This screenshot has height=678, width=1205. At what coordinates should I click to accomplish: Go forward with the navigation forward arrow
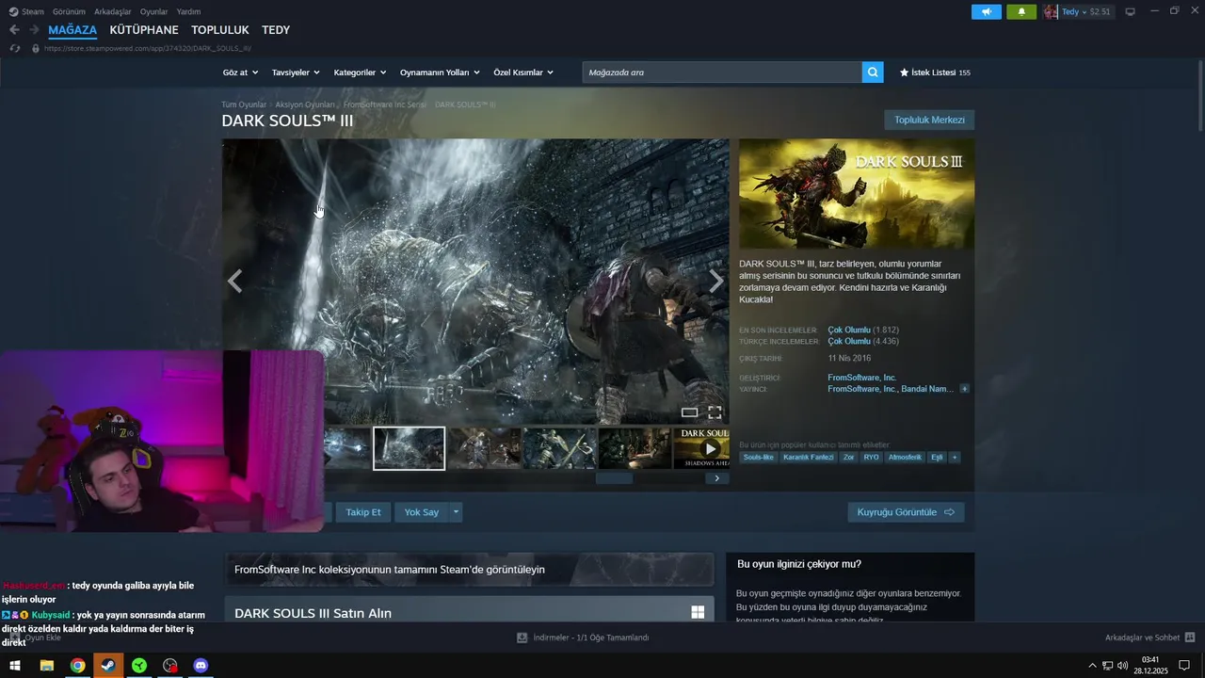[35, 30]
